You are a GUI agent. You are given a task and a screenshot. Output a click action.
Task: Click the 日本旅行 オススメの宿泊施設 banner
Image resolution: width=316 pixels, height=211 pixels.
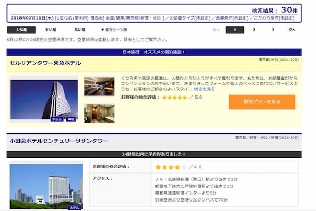[154, 52]
